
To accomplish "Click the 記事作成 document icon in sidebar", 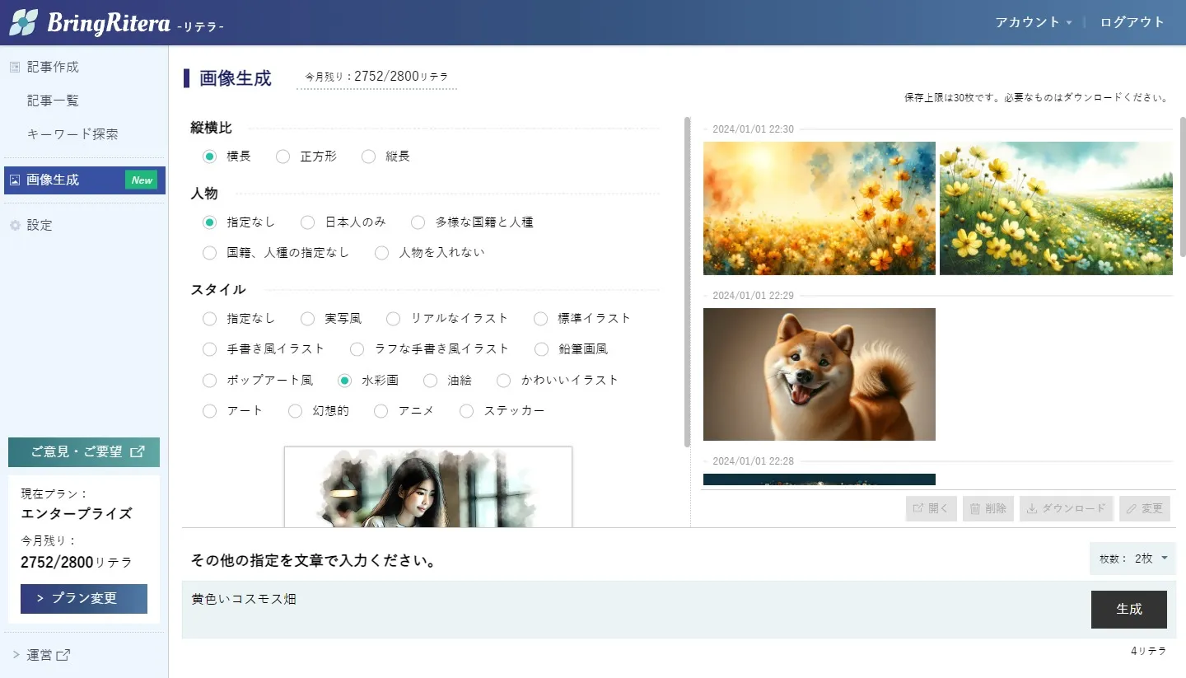I will [14, 67].
